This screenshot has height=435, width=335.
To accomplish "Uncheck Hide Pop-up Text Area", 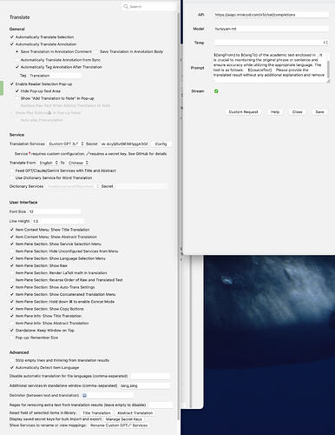I will [17, 91].
